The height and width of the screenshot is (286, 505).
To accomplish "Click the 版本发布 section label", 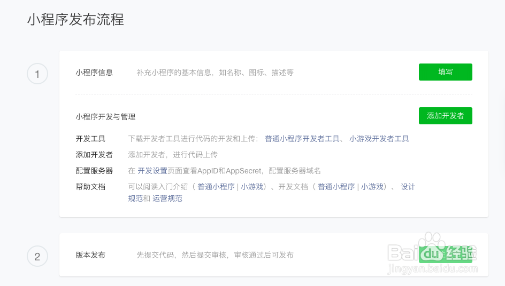I will coord(90,255).
